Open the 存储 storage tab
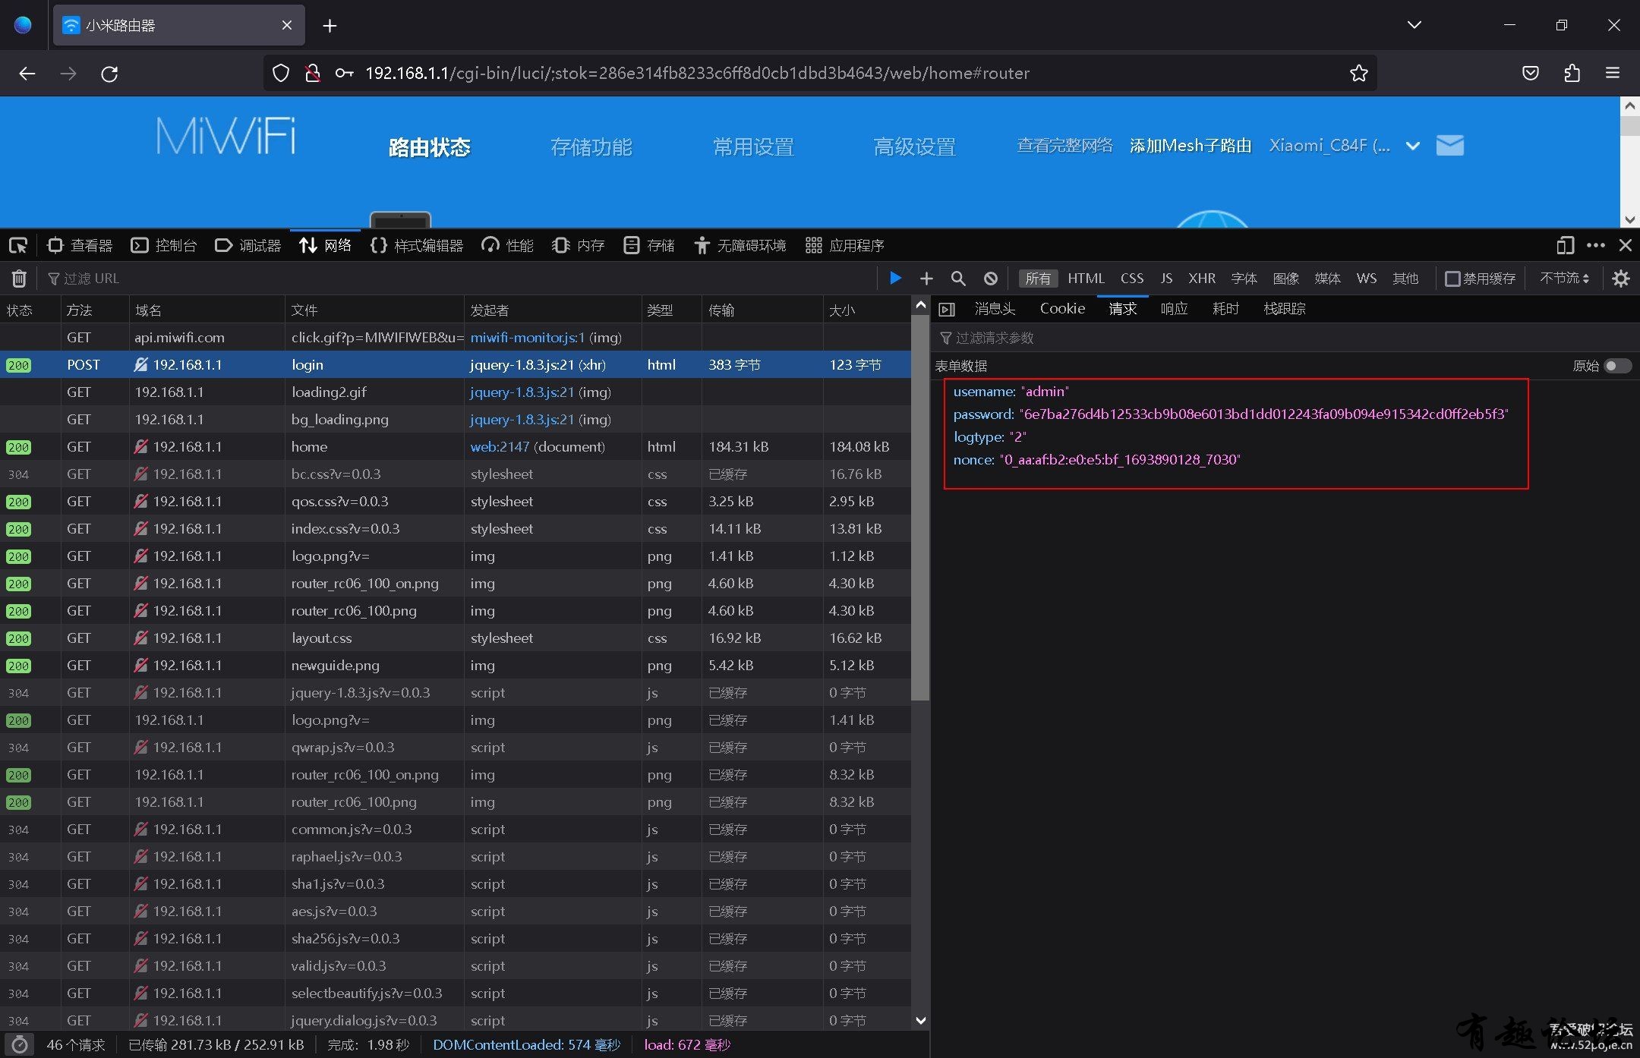 tap(649, 245)
